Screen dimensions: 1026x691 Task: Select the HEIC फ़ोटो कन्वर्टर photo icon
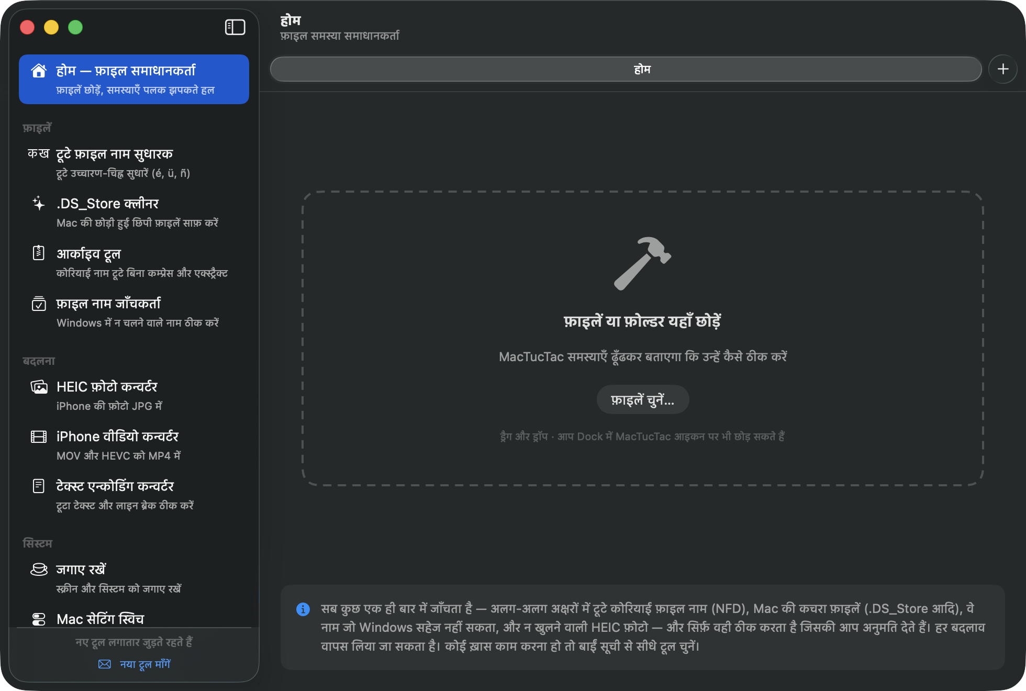[x=39, y=386]
